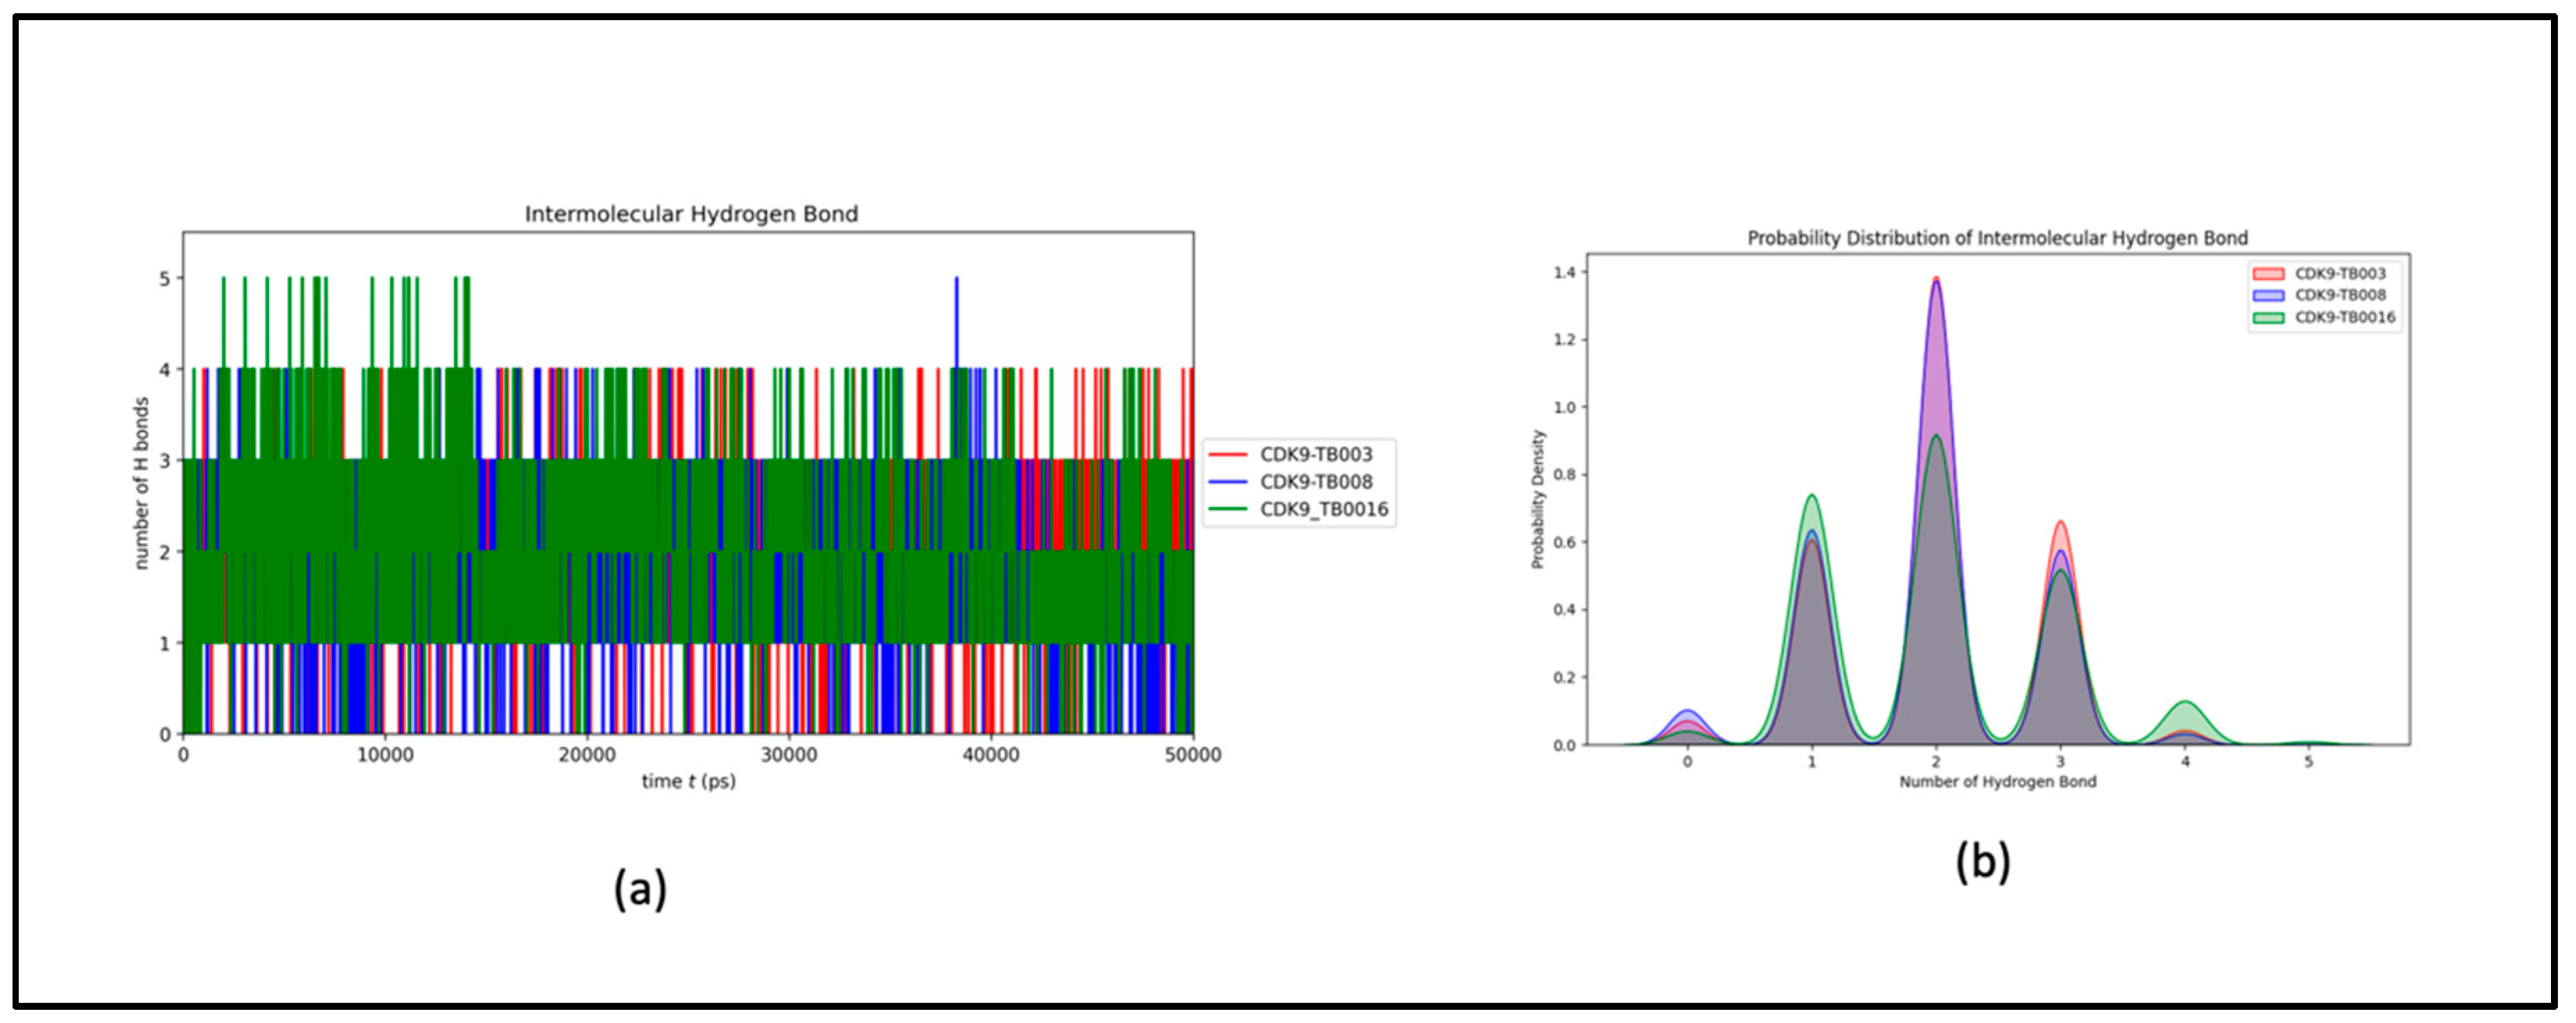Click the Probability Distribution chart title
This screenshot has width=2576, height=1023.
tap(1997, 238)
